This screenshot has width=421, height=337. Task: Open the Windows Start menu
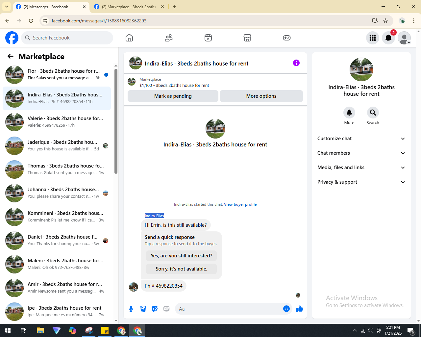coord(8,330)
